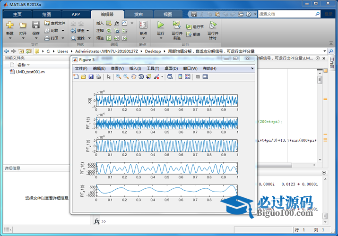Click Show Plot Tools icon in Figure 5
This screenshot has width=338, height=236.
click(x=205, y=77)
